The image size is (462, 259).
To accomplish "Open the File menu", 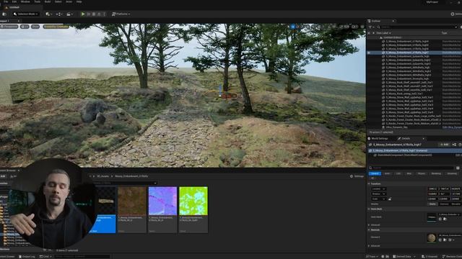I will click(6, 1).
